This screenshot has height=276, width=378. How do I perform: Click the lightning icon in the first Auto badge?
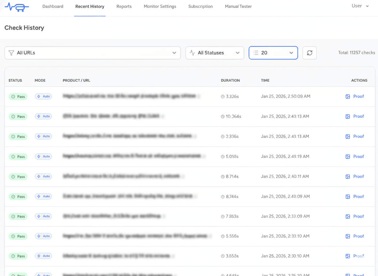point(39,96)
